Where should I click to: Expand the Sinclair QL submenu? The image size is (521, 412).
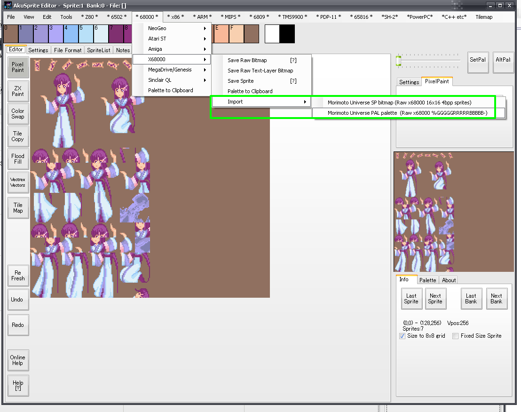click(x=172, y=80)
